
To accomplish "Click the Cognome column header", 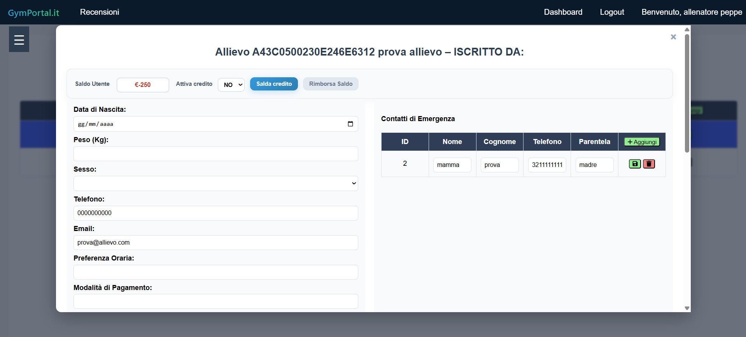I will tap(500, 142).
